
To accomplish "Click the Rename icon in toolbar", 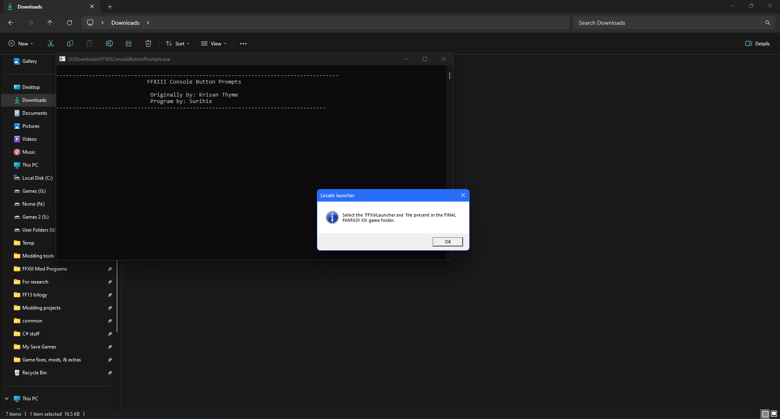I will coord(109,43).
